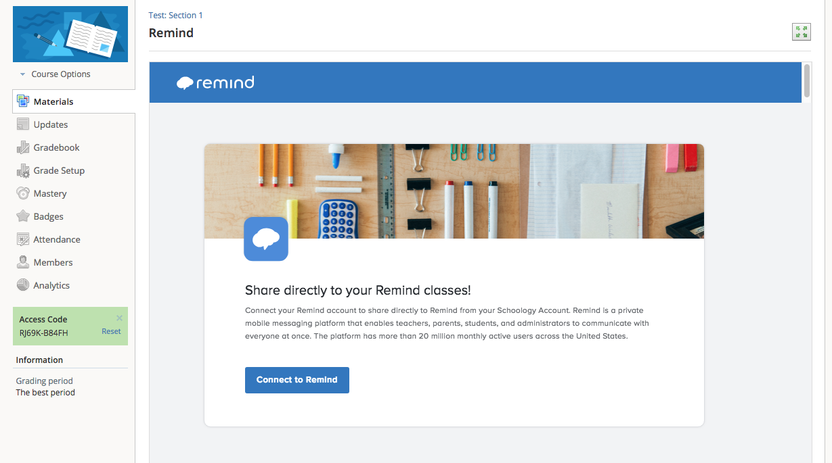Open the Test: Section 1 breadcrumb link
The height and width of the screenshot is (463, 832).
click(x=175, y=15)
